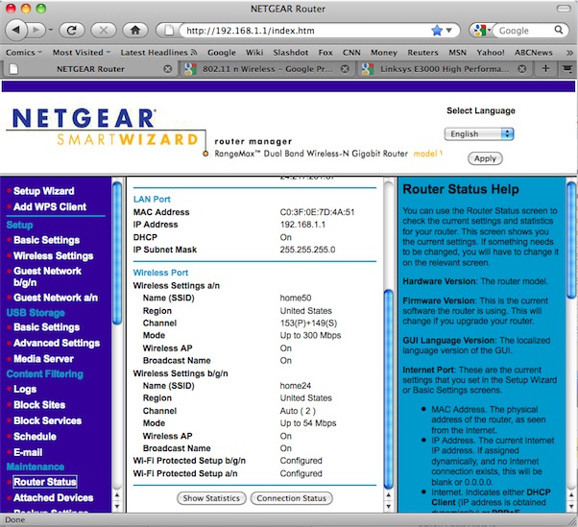The height and width of the screenshot is (527, 578).
Task: Open the CNN bookmark
Action: point(351,53)
